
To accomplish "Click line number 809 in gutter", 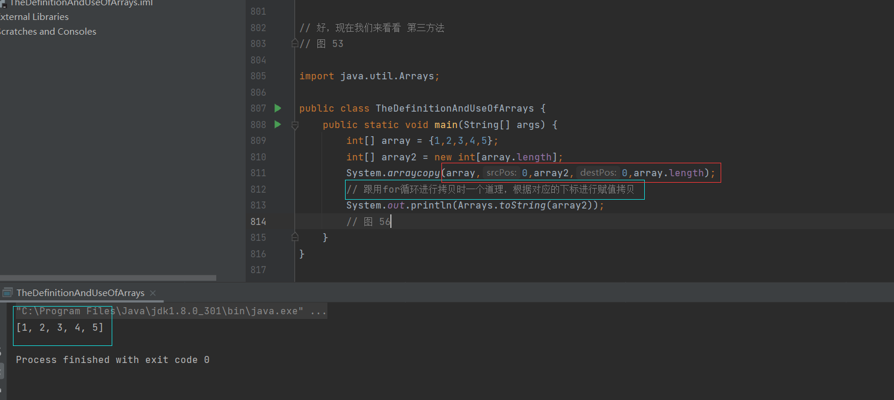I will coord(258,140).
